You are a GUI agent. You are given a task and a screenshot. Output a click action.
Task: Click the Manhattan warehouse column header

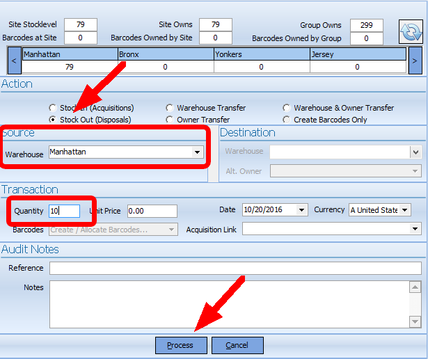pos(70,54)
